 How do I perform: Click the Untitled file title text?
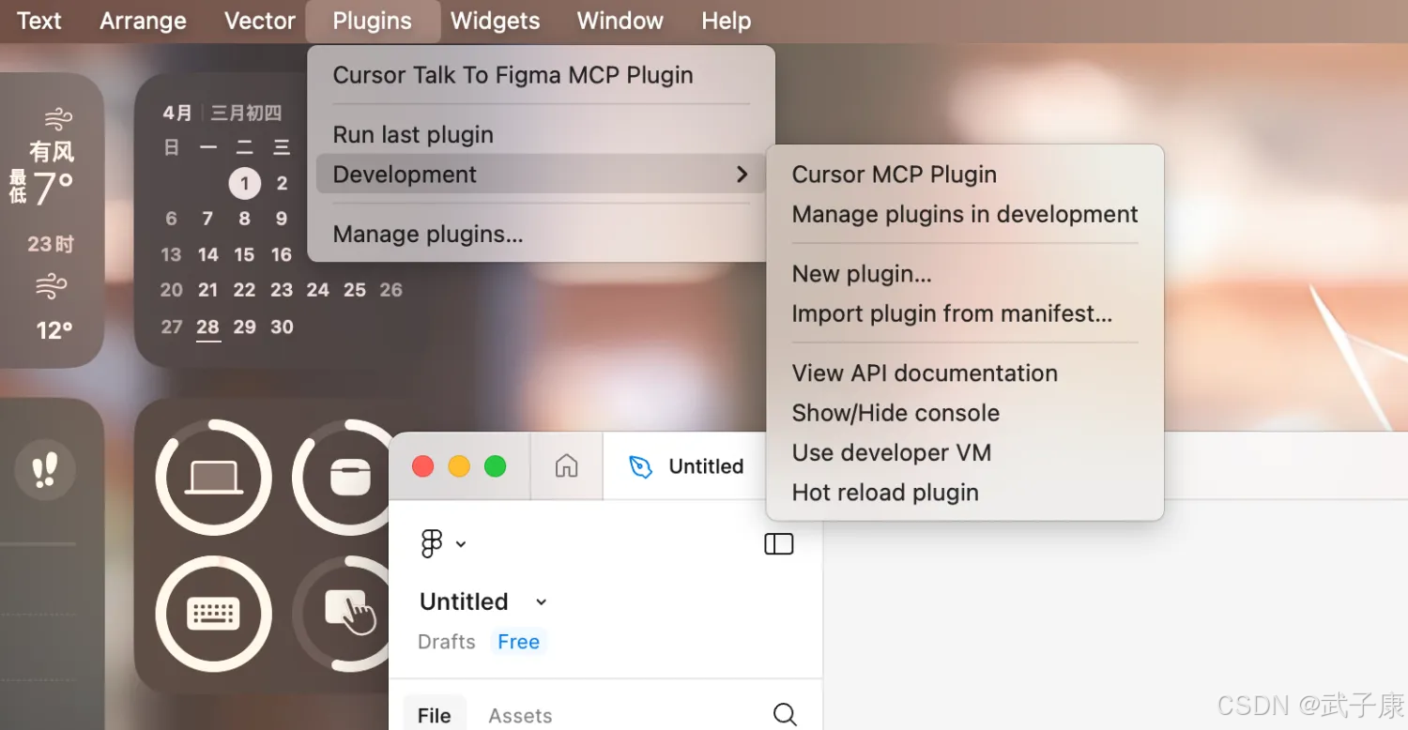tap(464, 601)
